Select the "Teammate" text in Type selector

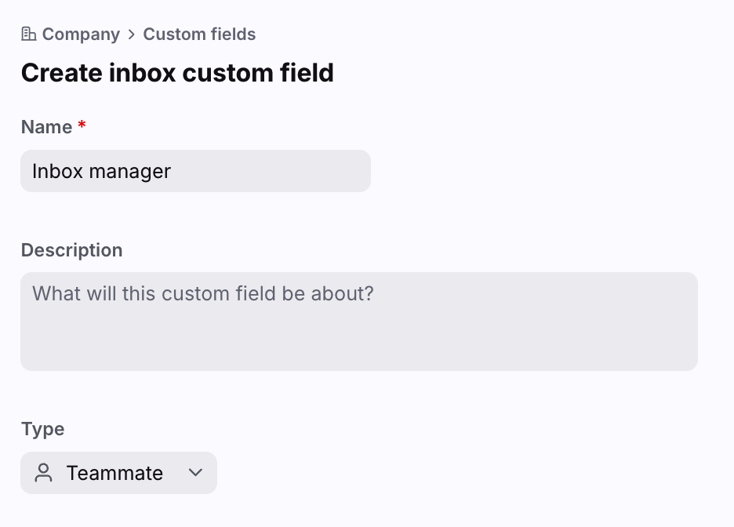[114, 473]
